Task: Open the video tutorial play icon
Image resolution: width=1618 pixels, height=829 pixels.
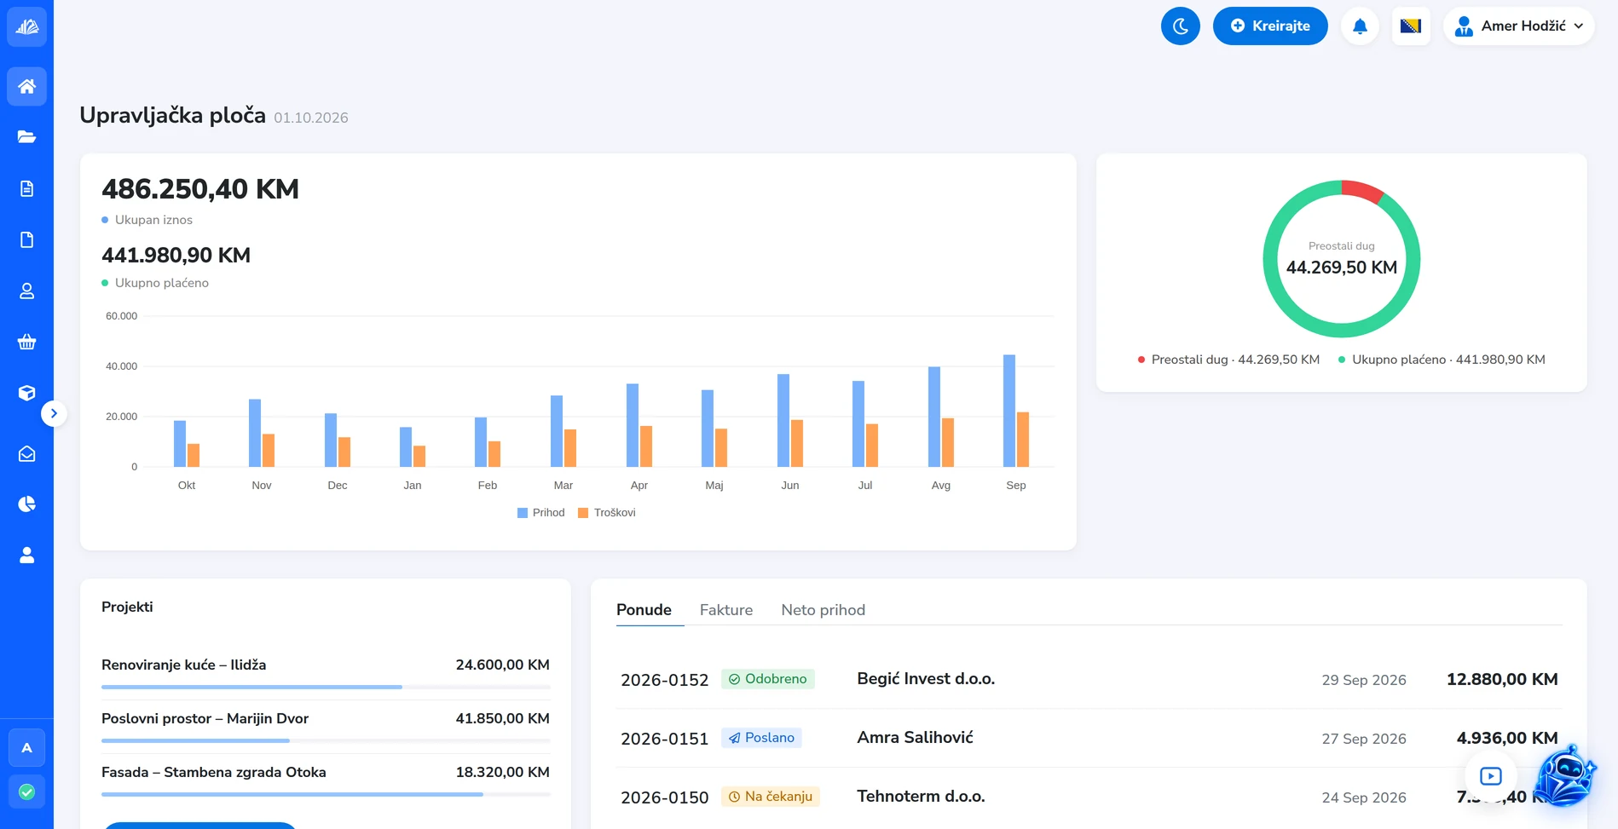Action: tap(1491, 776)
